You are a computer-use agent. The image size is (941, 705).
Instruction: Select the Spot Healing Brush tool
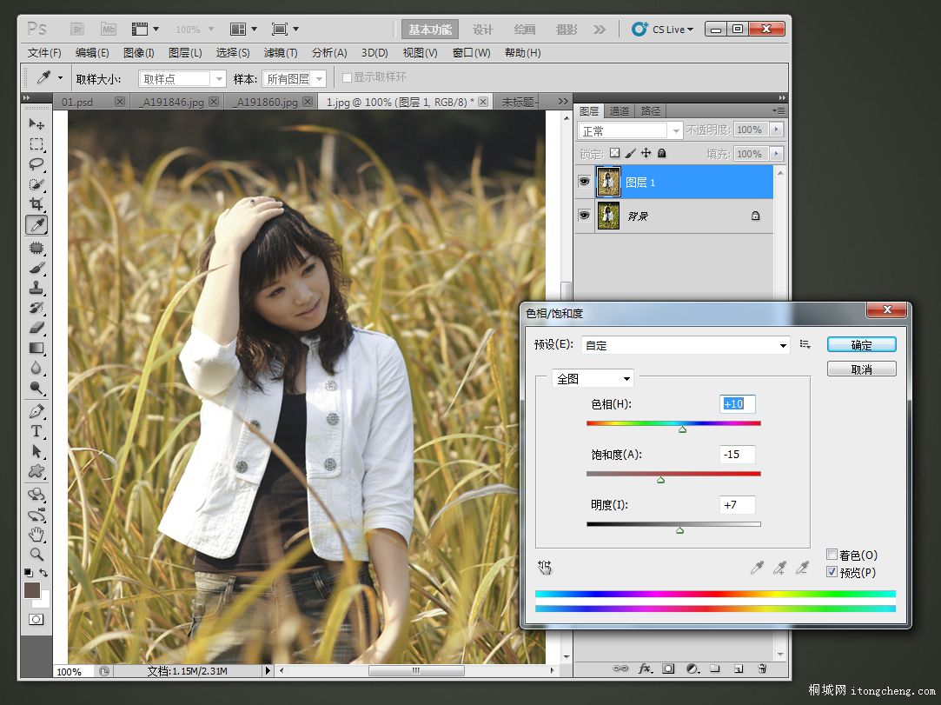coord(36,248)
